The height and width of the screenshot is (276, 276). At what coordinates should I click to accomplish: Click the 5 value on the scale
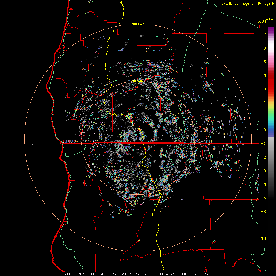[265, 62]
